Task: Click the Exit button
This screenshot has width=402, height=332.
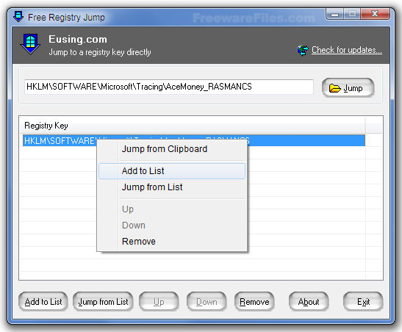Action: pos(363,301)
